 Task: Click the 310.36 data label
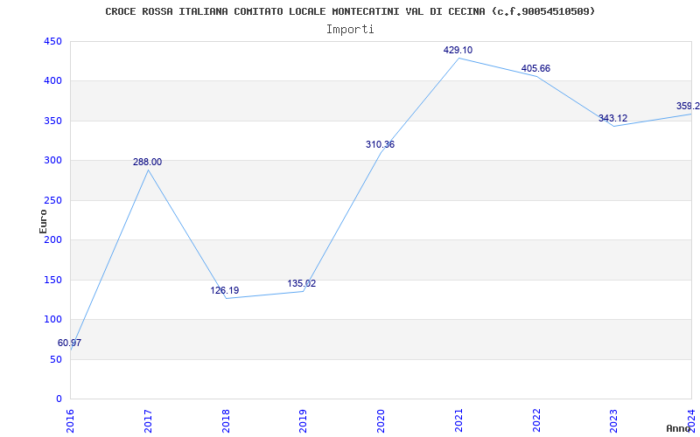click(x=380, y=144)
